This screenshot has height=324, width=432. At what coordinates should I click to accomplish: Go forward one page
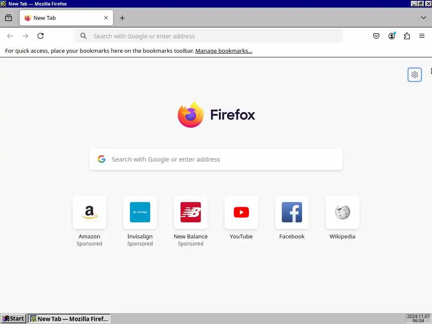tap(25, 36)
